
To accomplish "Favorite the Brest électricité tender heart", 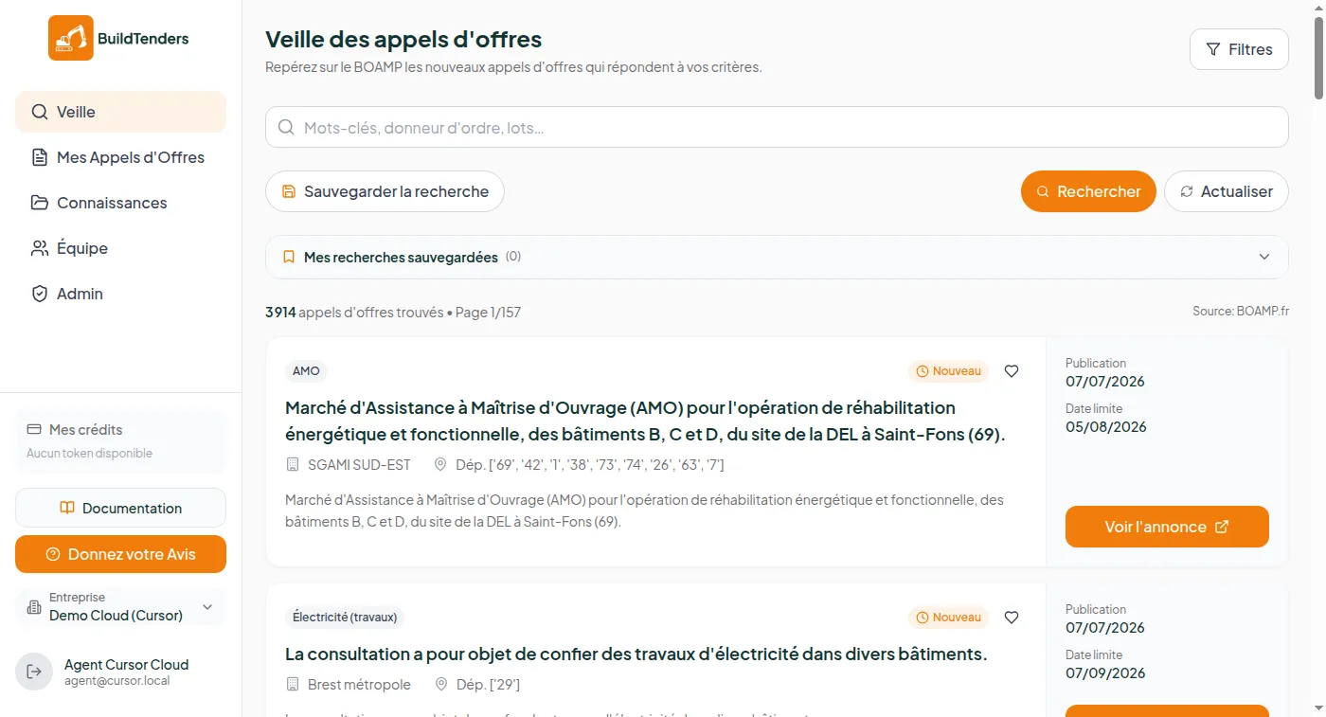I will (x=1012, y=618).
